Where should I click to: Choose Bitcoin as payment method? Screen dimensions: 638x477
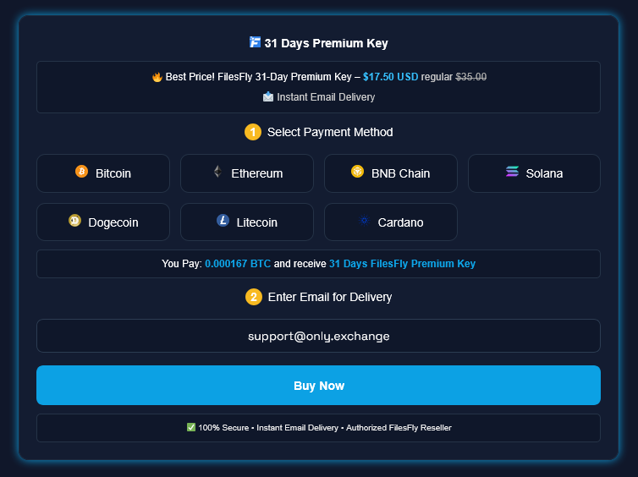[103, 173]
